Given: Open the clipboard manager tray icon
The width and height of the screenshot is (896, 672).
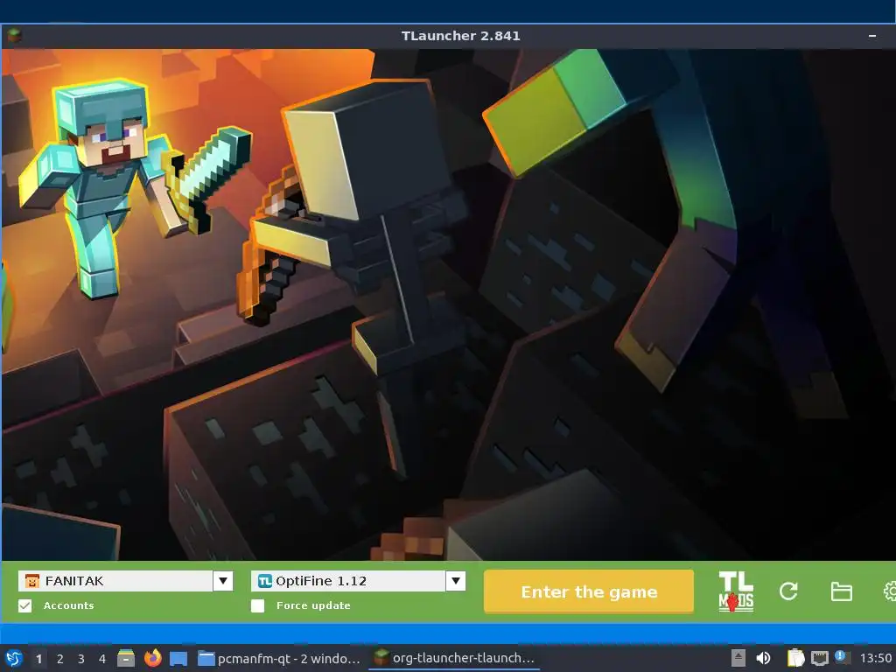Looking at the screenshot, I should [795, 658].
